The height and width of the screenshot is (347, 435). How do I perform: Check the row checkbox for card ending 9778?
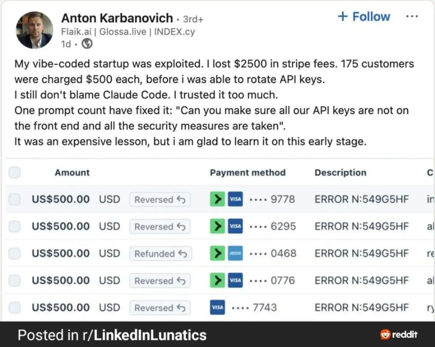pyautogui.click(x=14, y=199)
